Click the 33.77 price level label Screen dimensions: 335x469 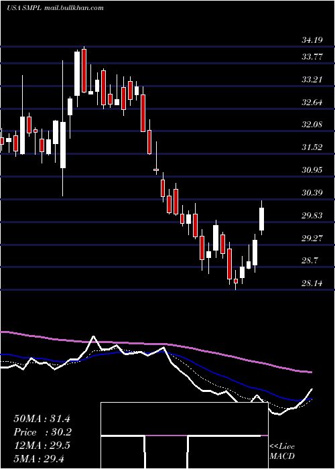(312, 56)
